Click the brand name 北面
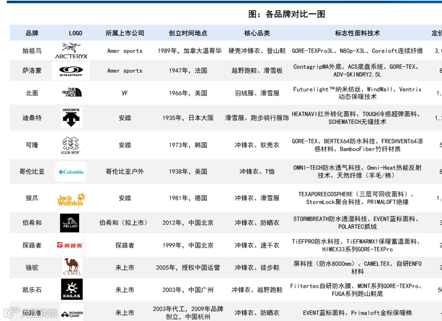 point(32,93)
